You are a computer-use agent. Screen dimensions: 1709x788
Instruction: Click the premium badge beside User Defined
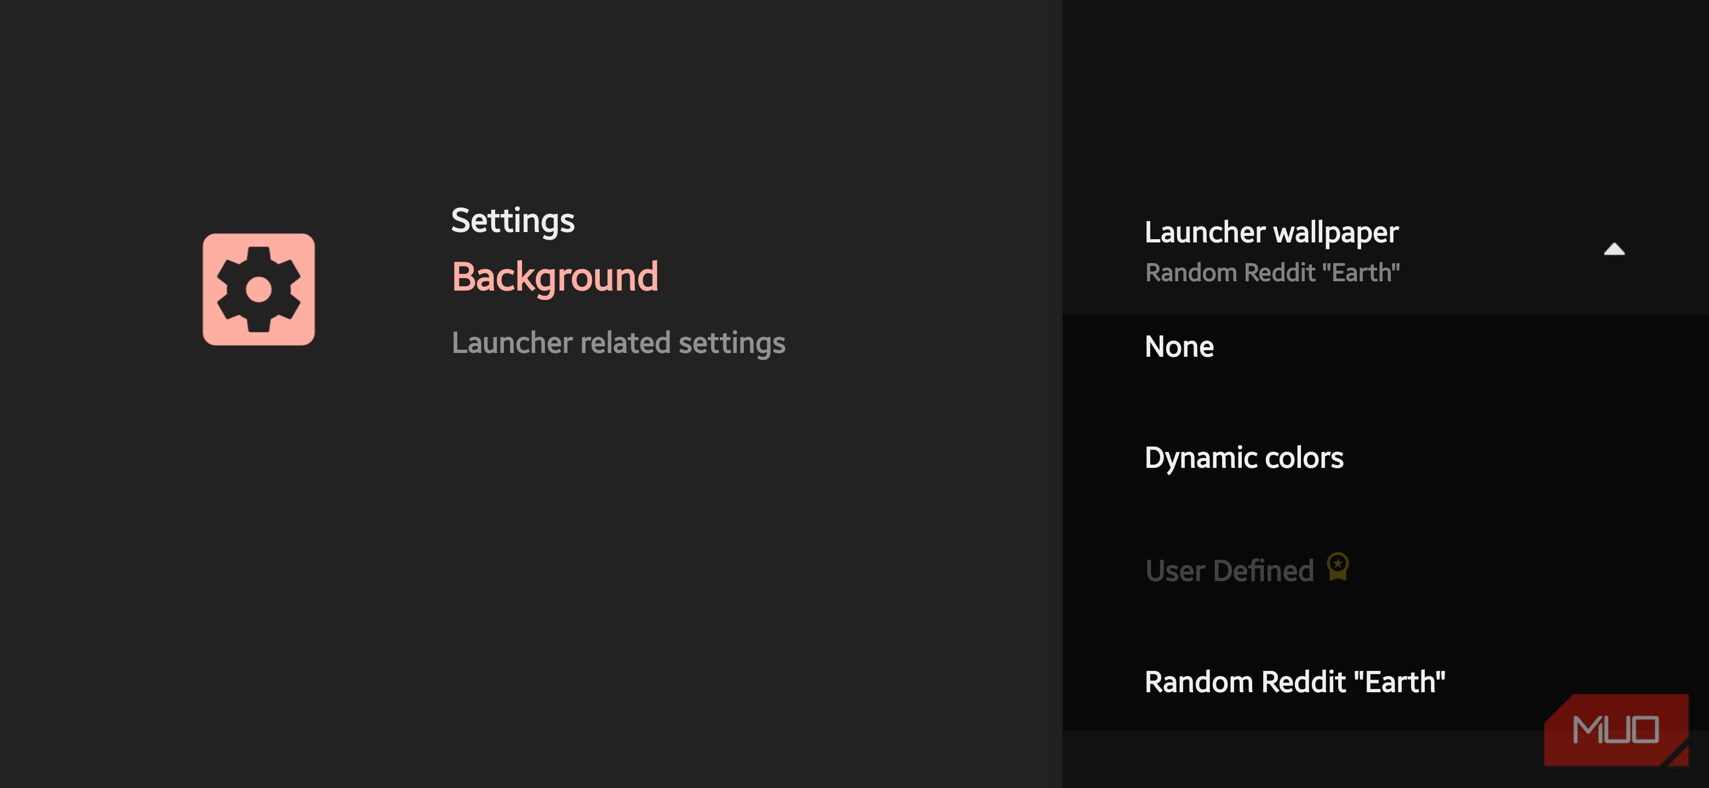click(x=1338, y=567)
